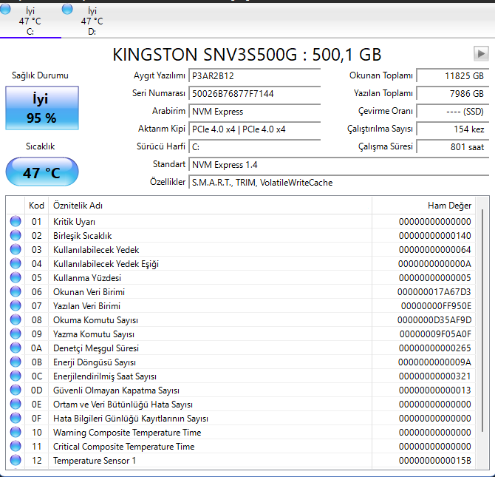Click status orb for Kullanılabilecek Yedek Eşiği
495x477 pixels.
point(16,263)
